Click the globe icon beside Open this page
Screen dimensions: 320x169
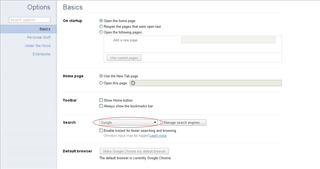click(x=133, y=83)
